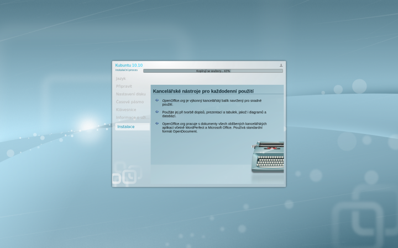Select the Připravit step in sidebar
The height and width of the screenshot is (248, 398).
(124, 87)
